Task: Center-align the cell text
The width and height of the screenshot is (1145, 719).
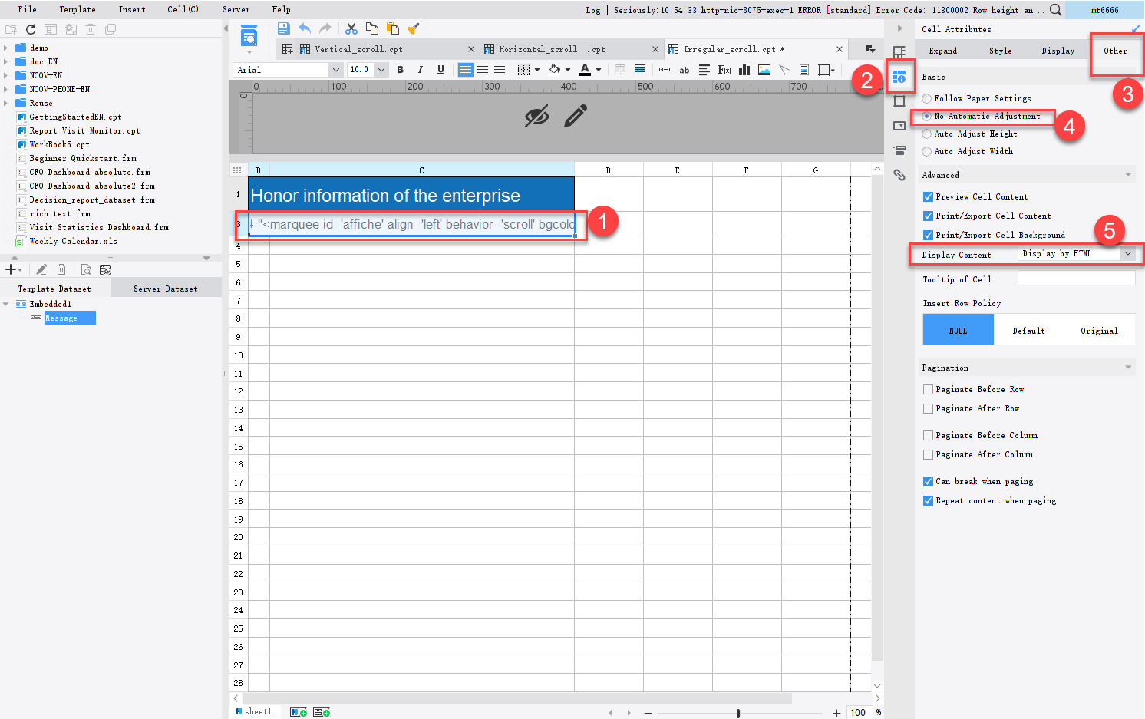Action: pyautogui.click(x=483, y=70)
